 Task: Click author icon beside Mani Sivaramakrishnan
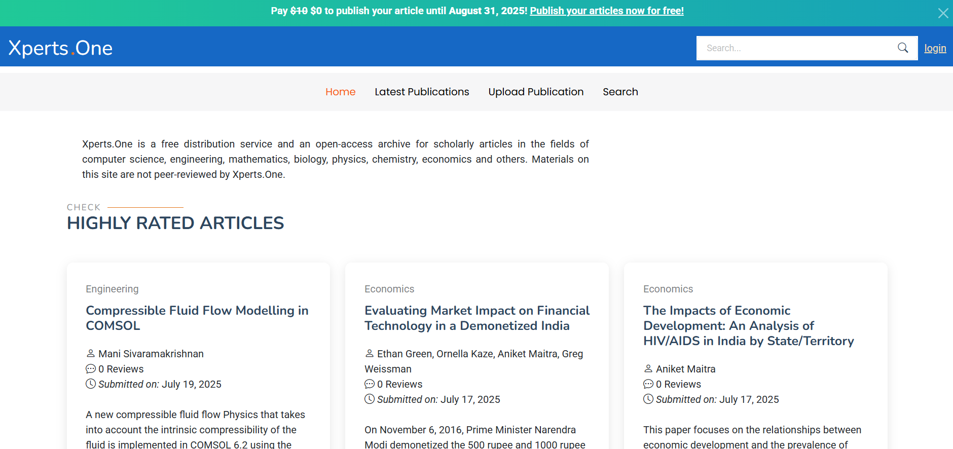(91, 353)
